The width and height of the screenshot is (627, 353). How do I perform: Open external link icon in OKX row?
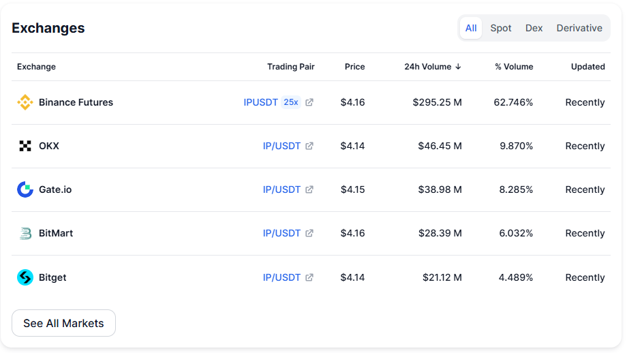309,146
